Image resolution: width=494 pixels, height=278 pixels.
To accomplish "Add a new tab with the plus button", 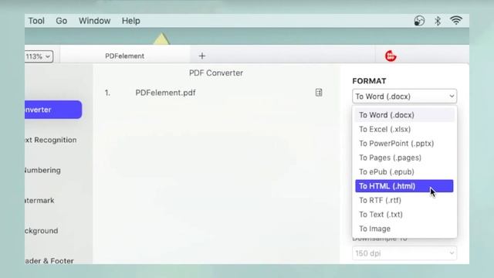I will tap(202, 56).
